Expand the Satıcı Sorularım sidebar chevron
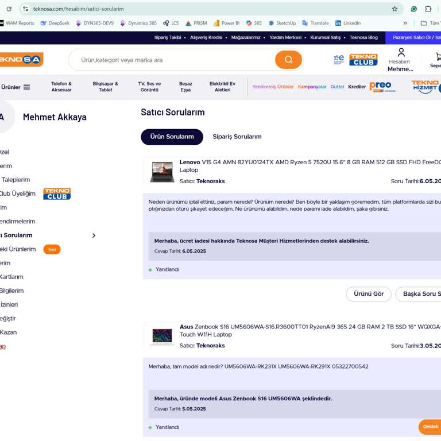This screenshot has width=441, height=441. pos(94,235)
